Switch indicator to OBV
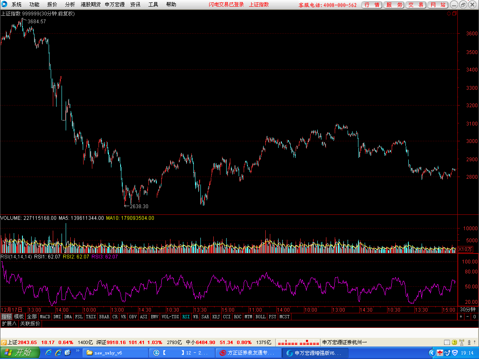Image resolution: width=479 pixels, height=359 pixels. tap(133, 317)
